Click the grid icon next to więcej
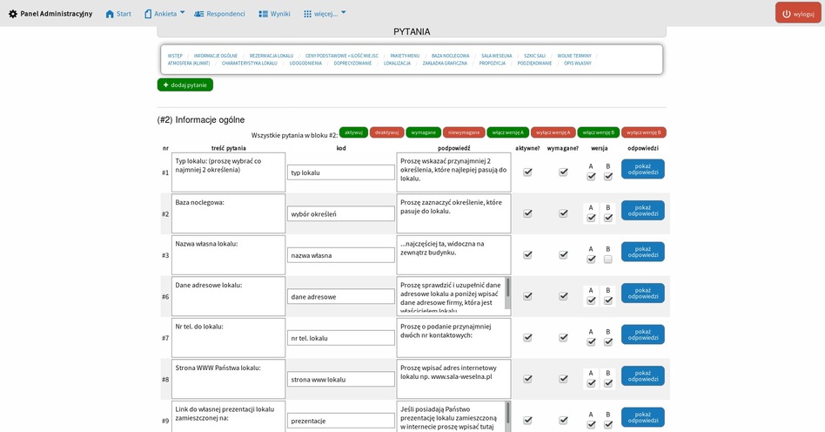The image size is (825, 432). point(308,14)
